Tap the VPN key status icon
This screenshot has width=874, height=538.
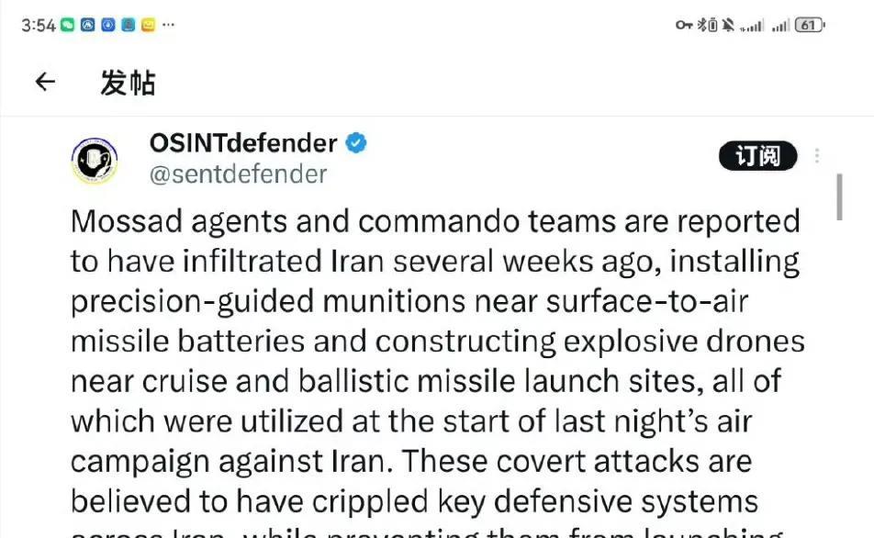[683, 25]
